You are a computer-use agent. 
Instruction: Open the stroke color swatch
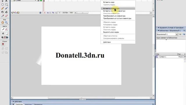(x=6, y=29)
